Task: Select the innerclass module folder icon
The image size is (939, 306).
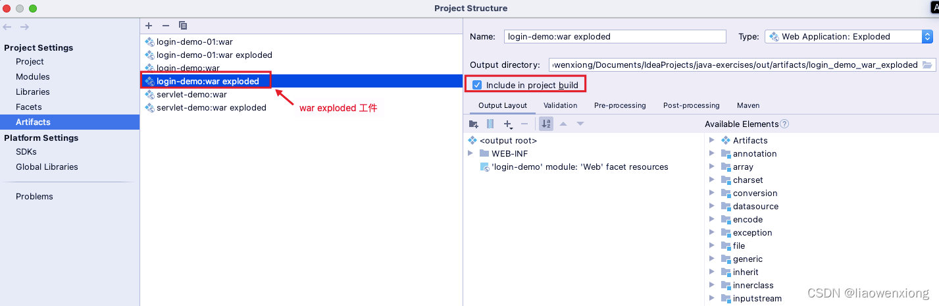Action: [x=726, y=286]
